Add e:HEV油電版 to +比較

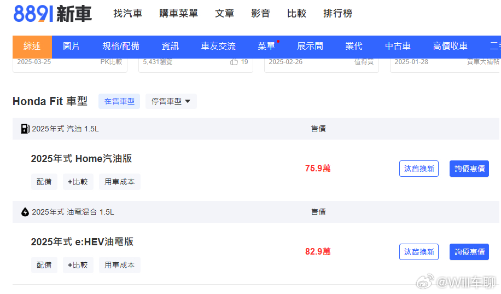coord(78,265)
